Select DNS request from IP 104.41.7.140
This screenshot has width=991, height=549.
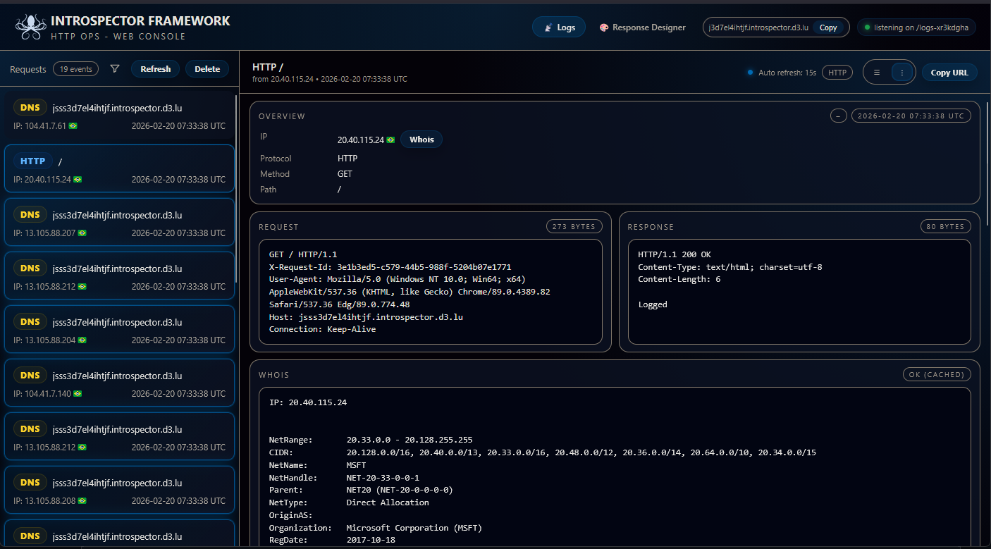pos(119,383)
